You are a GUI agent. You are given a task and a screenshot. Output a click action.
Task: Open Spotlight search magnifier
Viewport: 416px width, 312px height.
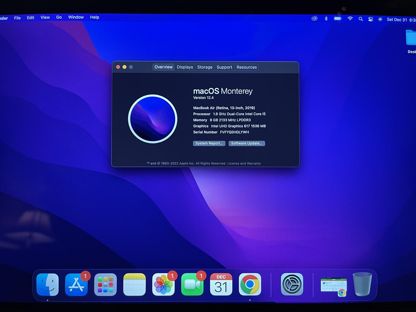[x=361, y=19]
